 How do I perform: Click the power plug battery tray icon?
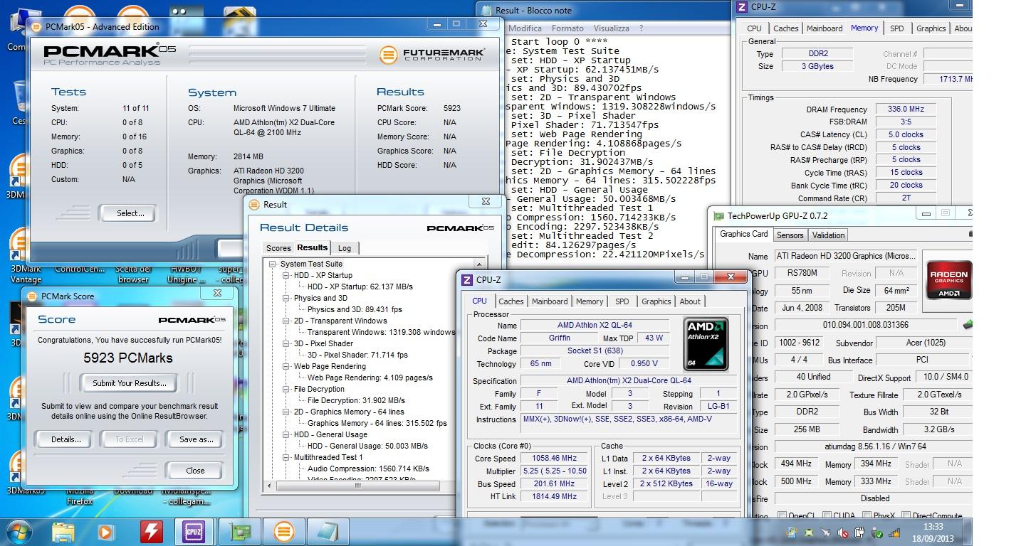[859, 532]
